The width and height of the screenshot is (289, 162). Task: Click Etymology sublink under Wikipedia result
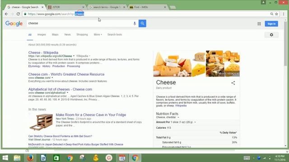(x=34, y=66)
